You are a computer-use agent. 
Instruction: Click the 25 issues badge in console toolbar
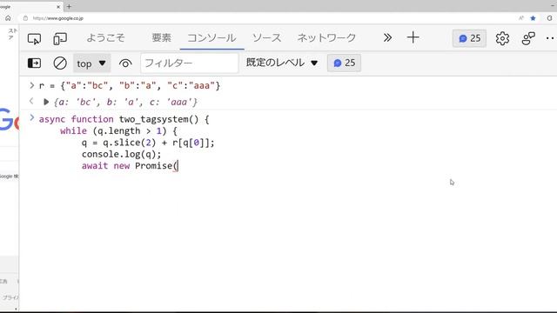coord(344,63)
